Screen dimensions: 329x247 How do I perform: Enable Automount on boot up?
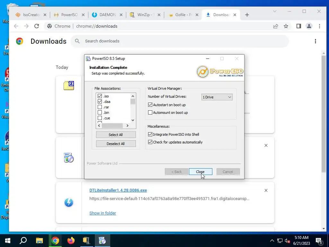click(150, 113)
